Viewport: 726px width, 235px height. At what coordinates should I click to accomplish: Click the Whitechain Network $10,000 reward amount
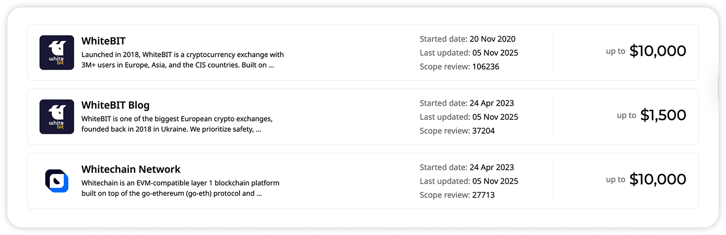657,179
